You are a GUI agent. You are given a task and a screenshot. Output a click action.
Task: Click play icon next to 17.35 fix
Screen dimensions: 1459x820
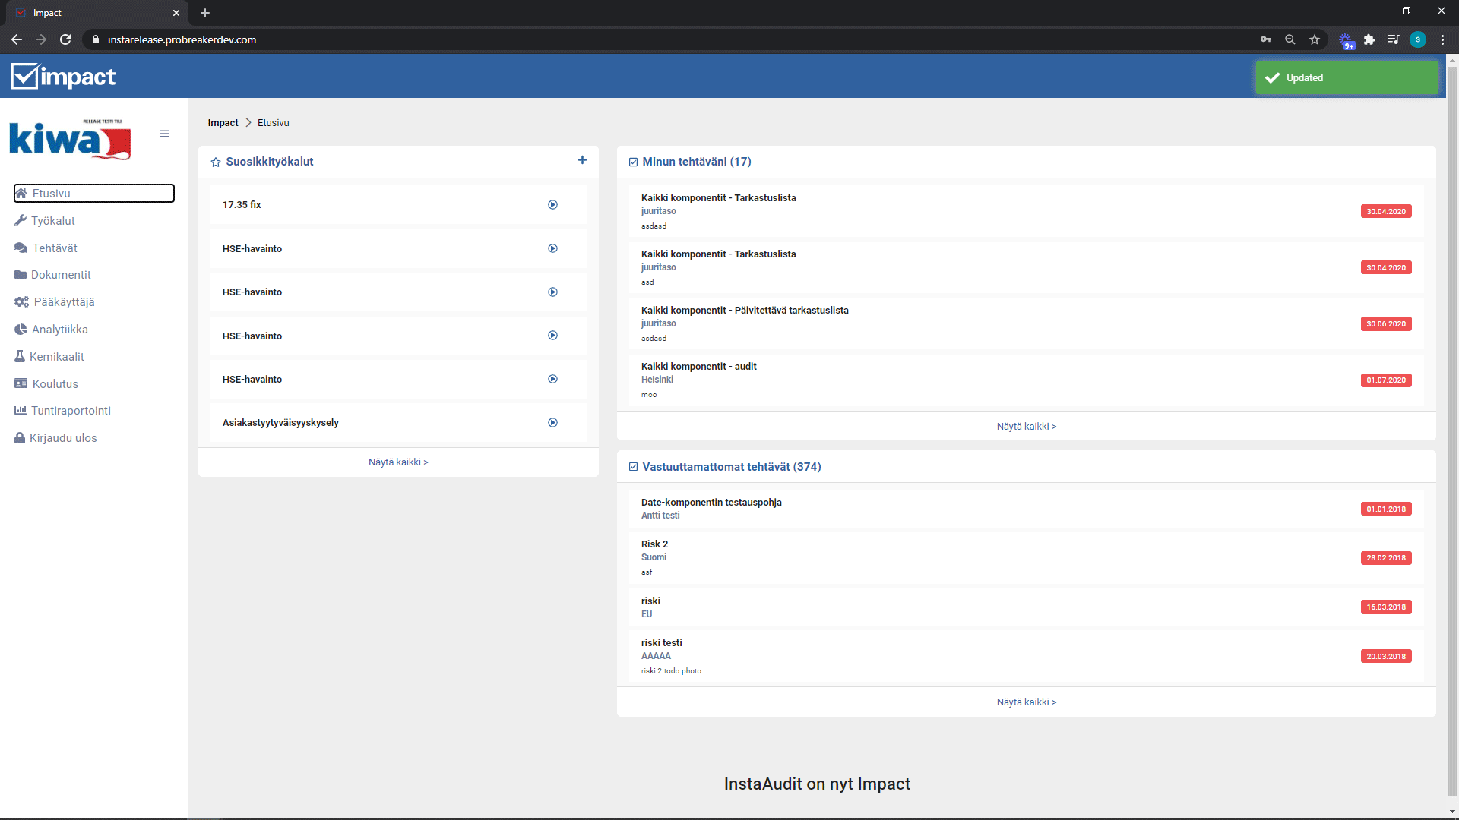(552, 205)
